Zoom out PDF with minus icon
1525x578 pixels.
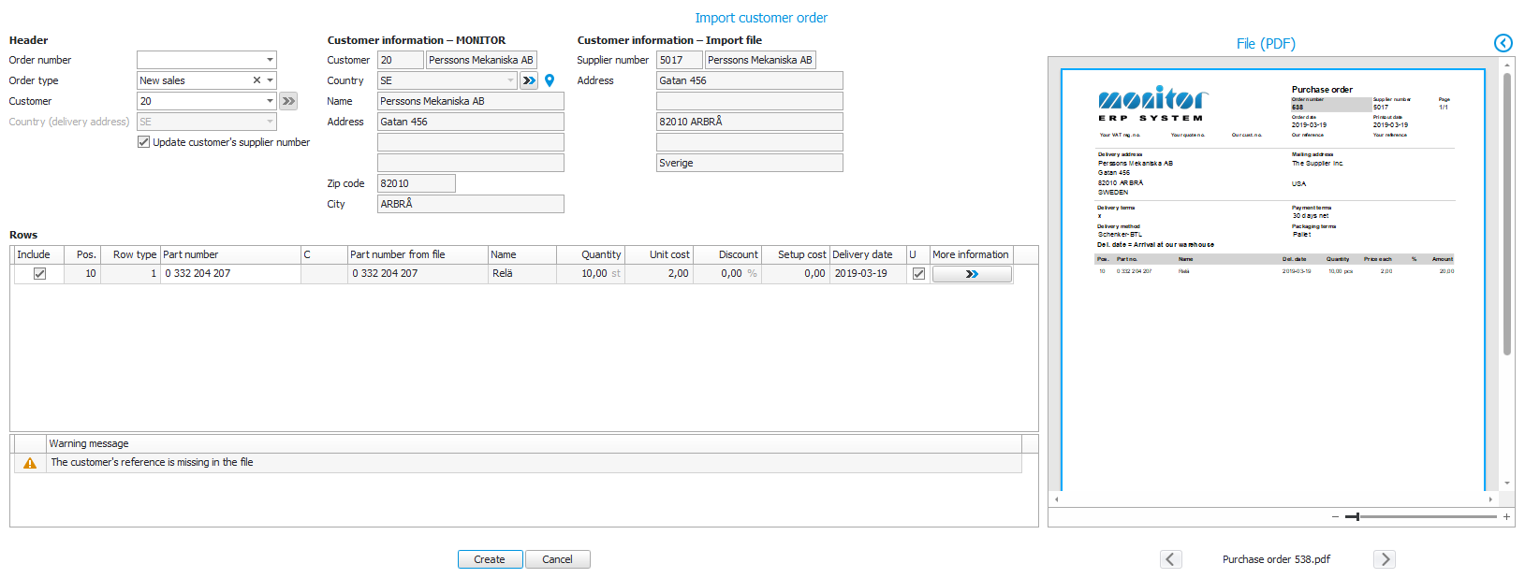[x=1336, y=516]
